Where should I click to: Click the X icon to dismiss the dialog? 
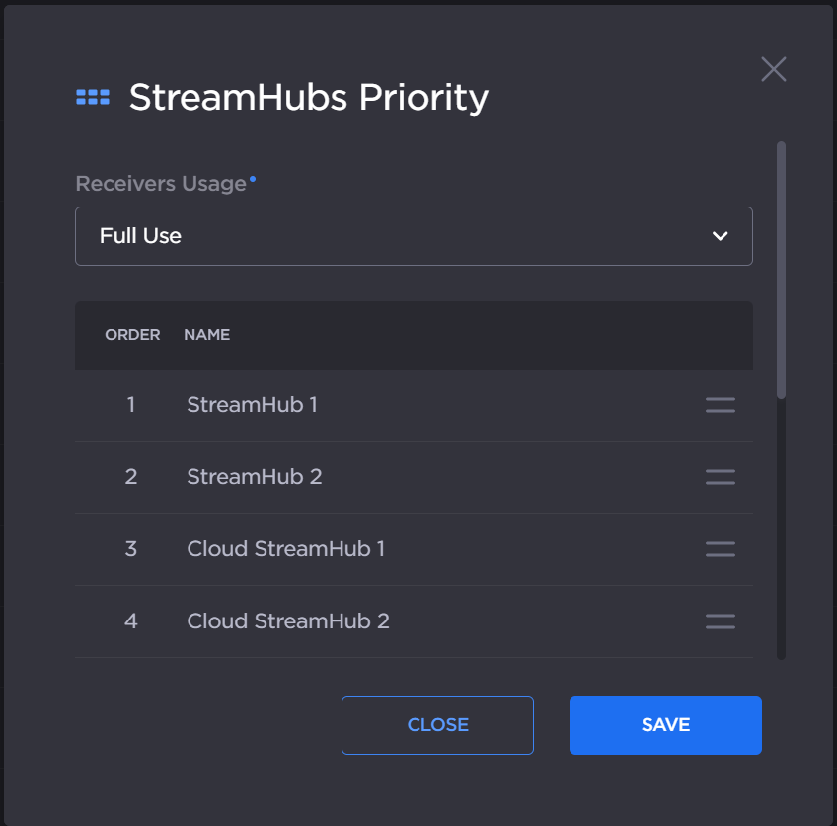pyautogui.click(x=773, y=69)
